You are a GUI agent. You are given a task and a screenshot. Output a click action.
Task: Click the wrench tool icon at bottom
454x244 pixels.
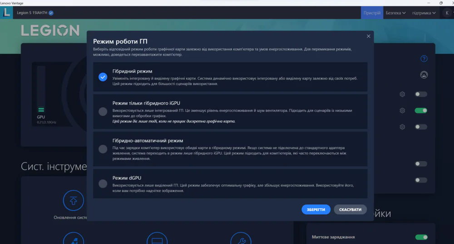[241, 238]
